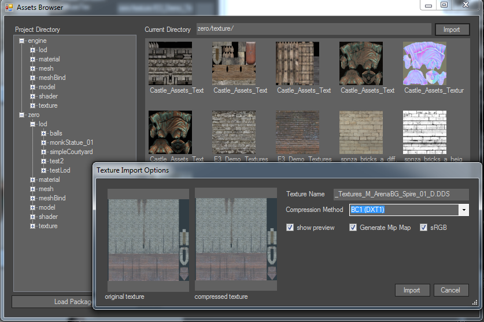This screenshot has width=484, height=322.
Task: Expand the simpleCourtyard node
Action: (x=44, y=152)
